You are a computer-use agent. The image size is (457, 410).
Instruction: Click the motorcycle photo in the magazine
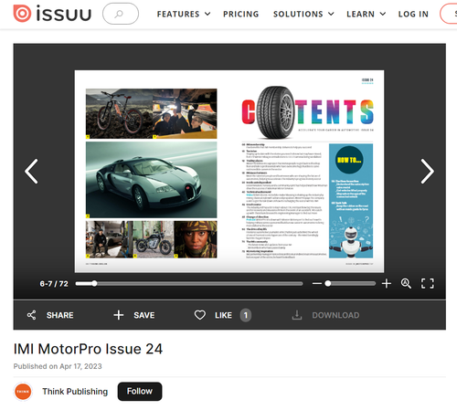click(x=154, y=239)
